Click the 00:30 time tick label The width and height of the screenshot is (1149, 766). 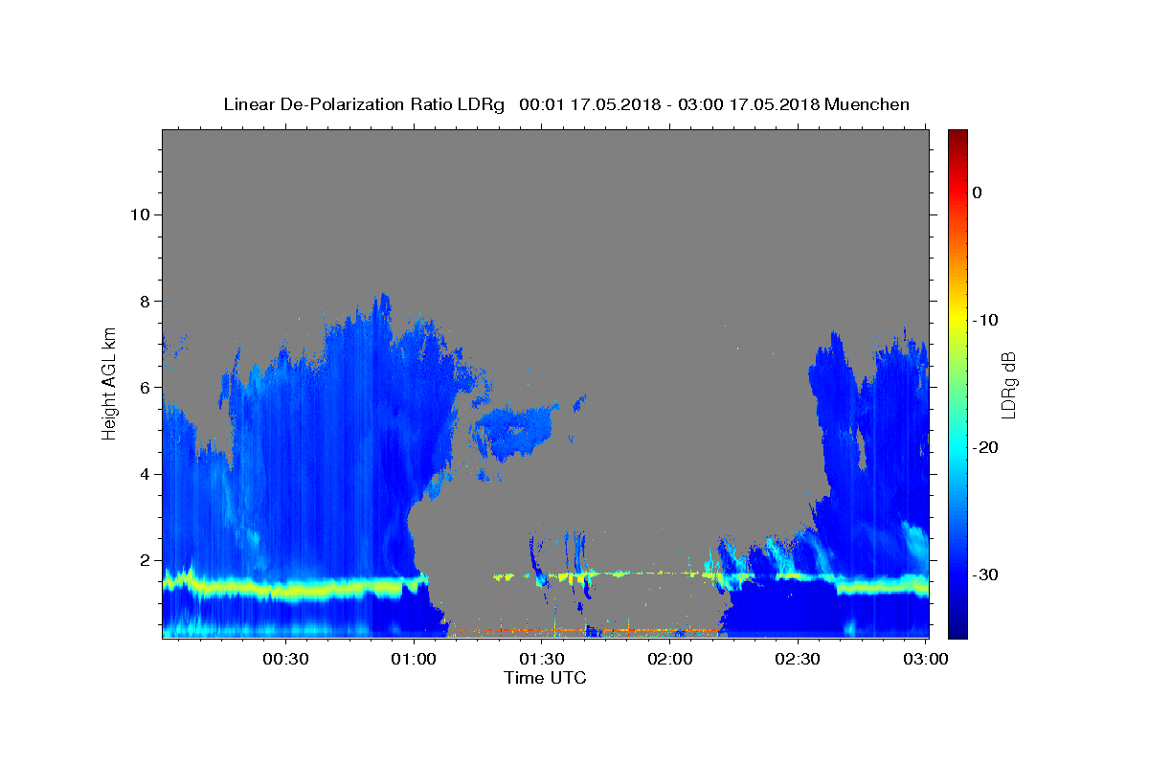click(x=285, y=659)
